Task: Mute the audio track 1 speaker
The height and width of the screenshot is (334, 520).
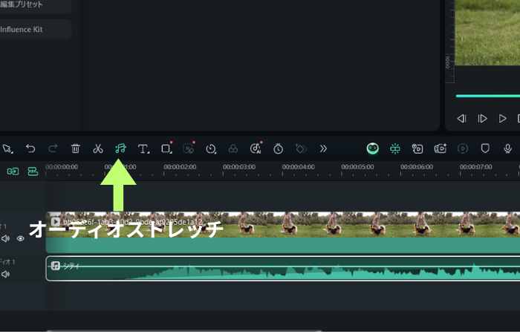Action: tap(6, 274)
